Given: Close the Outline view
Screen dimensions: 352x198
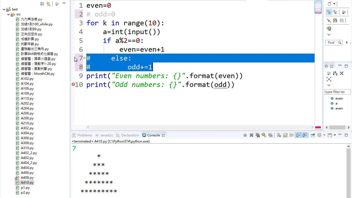Looking at the screenshot, I should click(x=332, y=66).
